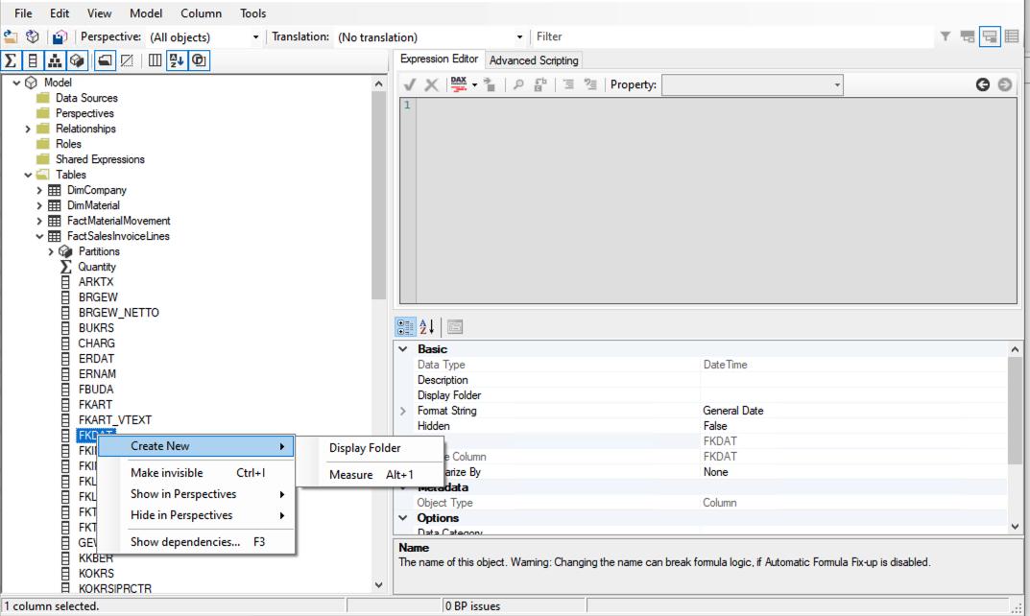Click the DAX formatter icon
This screenshot has width=1030, height=616.
[459, 84]
